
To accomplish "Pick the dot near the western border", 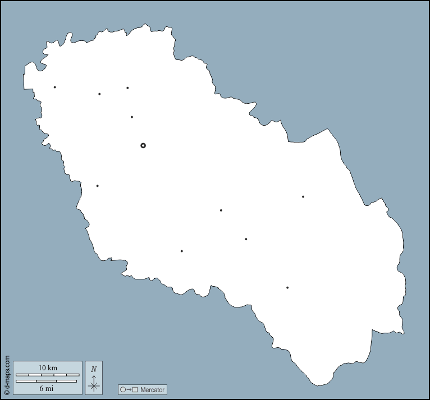I will [97, 186].
